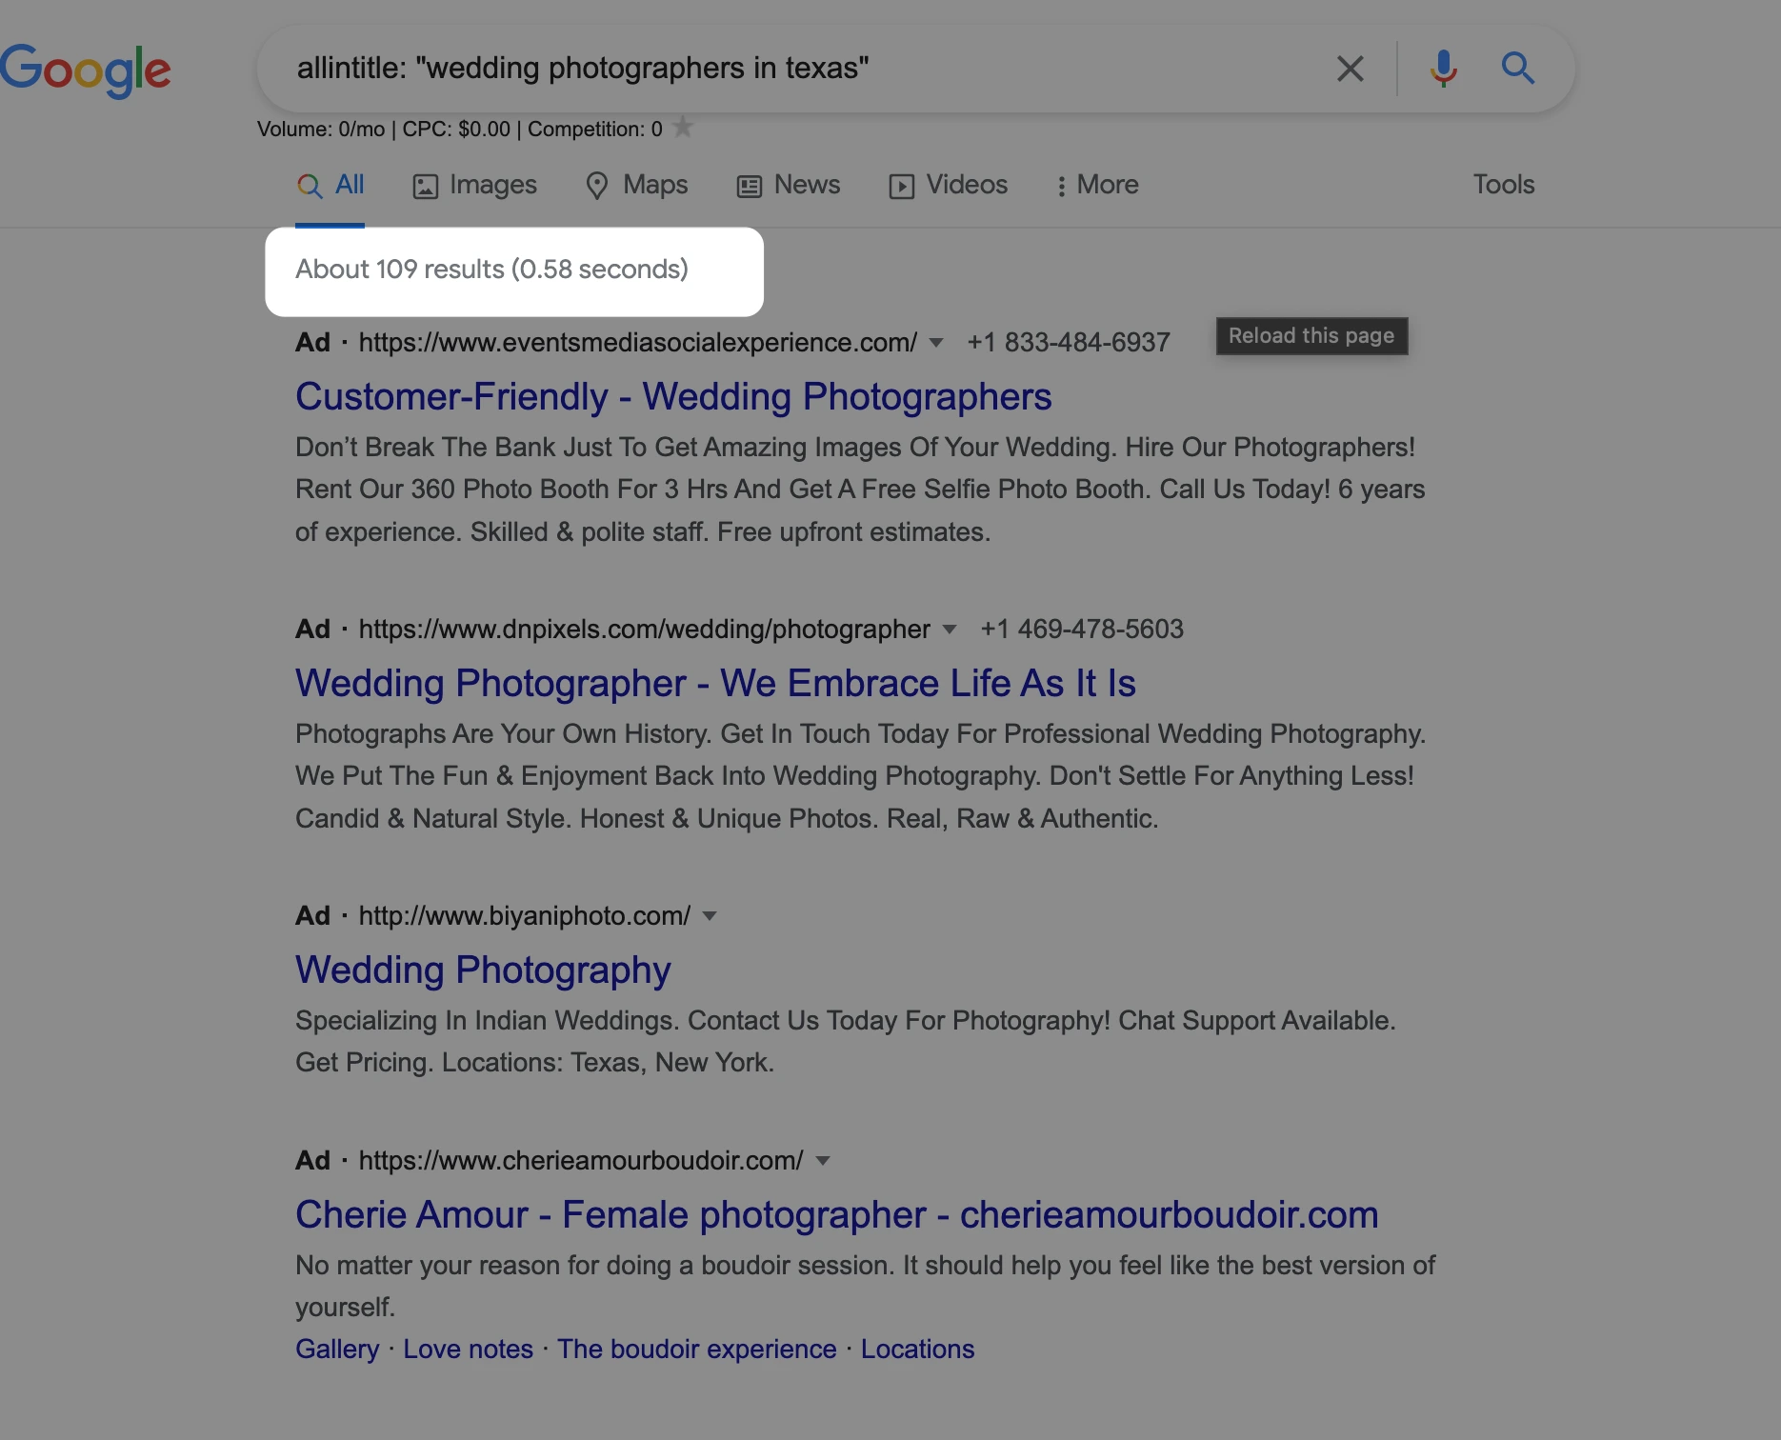Click the All tab search icon
This screenshot has height=1440, width=1781.
310,186
